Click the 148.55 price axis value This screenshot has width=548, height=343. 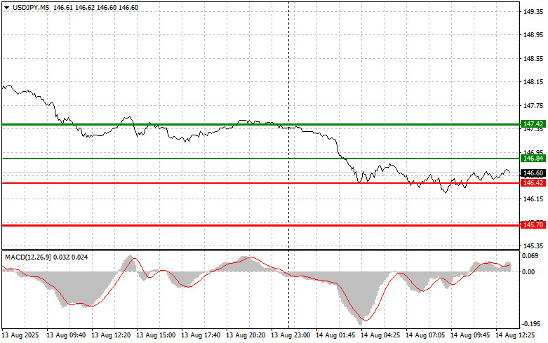(533, 59)
